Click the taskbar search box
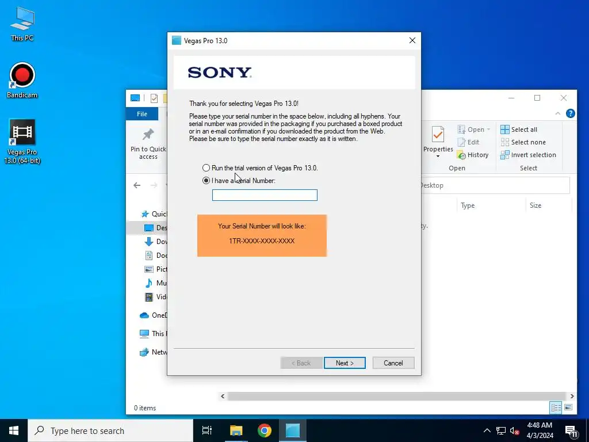The width and height of the screenshot is (589, 442). coord(110,430)
